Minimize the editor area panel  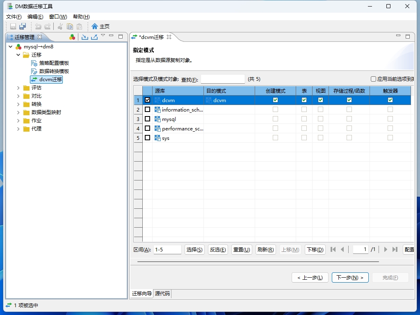click(398, 36)
